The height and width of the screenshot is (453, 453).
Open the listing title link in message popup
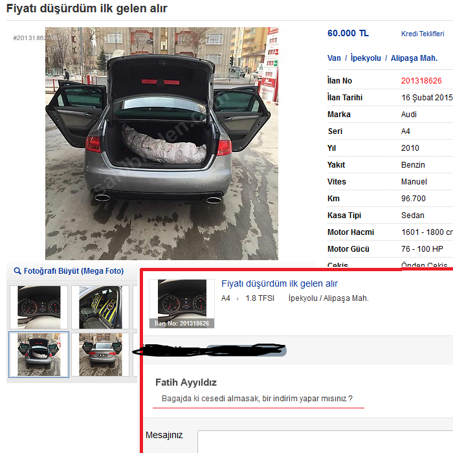point(280,283)
